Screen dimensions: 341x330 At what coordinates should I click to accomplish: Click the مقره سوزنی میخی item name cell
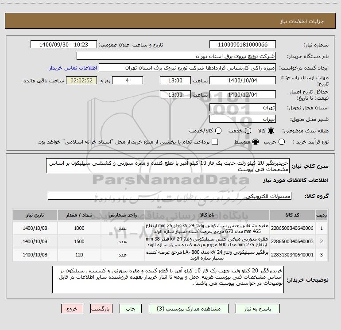pyautogui.click(x=207, y=241)
